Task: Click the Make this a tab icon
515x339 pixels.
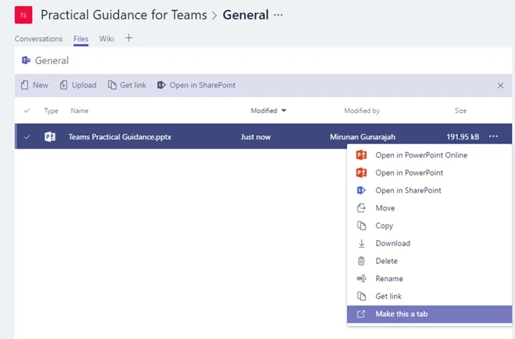Action: point(361,314)
